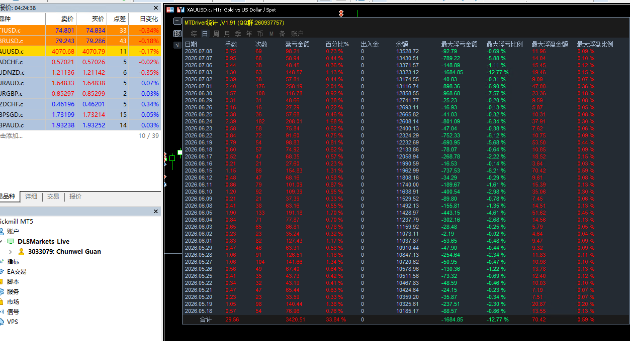Select the symbol row with bid 1.73199

click(80, 114)
